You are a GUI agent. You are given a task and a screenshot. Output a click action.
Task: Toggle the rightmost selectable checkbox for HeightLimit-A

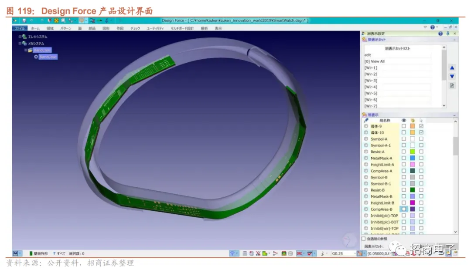[x=421, y=165]
